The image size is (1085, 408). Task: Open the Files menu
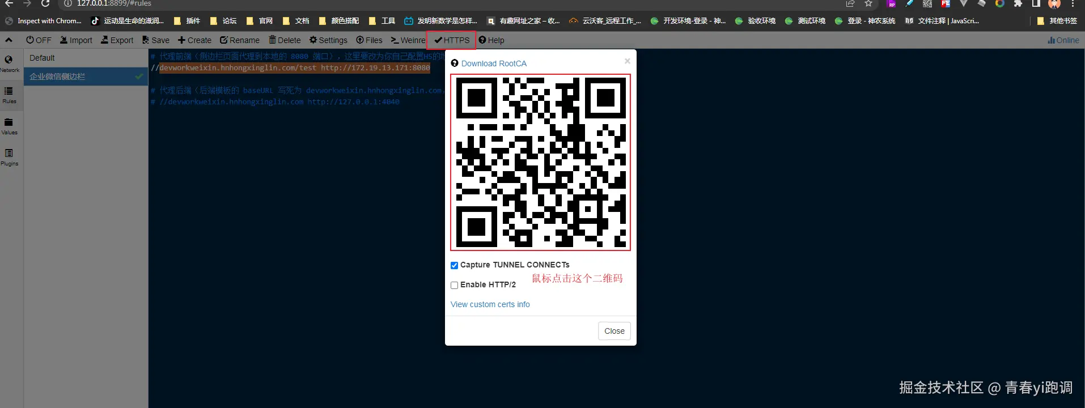click(x=369, y=40)
